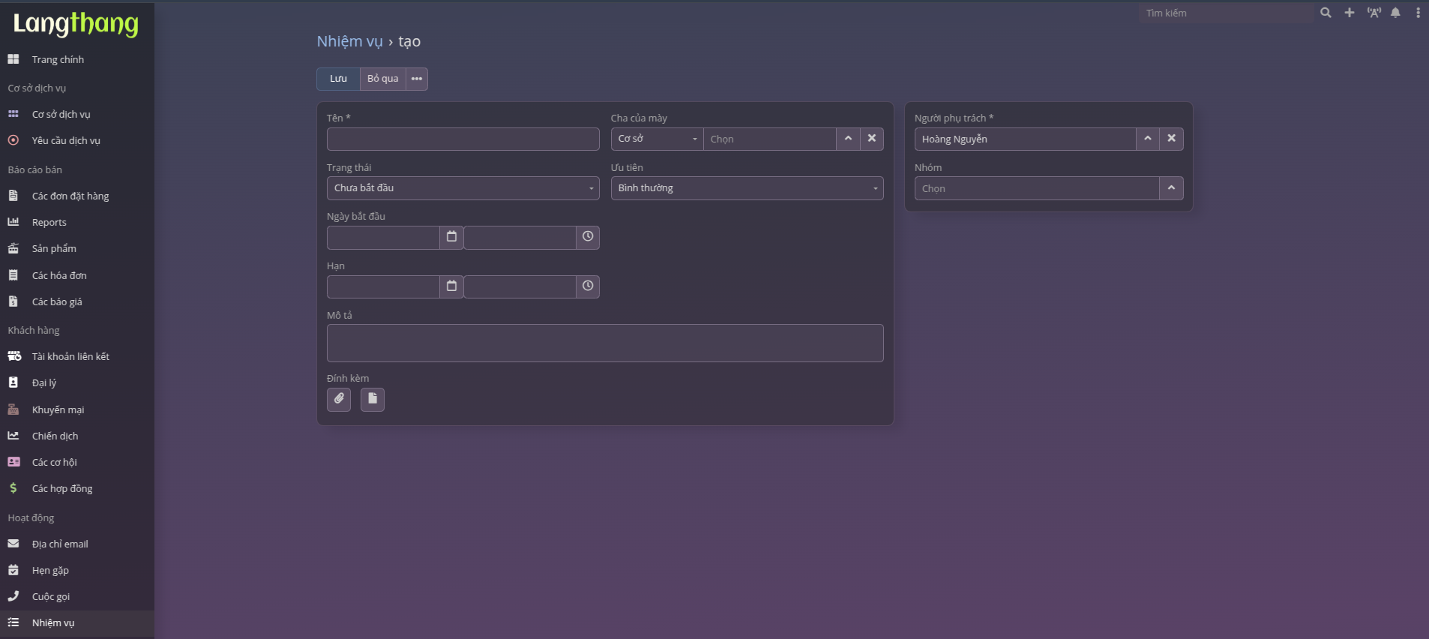Expand the Trạng thái dropdown
This screenshot has width=1429, height=639.
pos(463,188)
